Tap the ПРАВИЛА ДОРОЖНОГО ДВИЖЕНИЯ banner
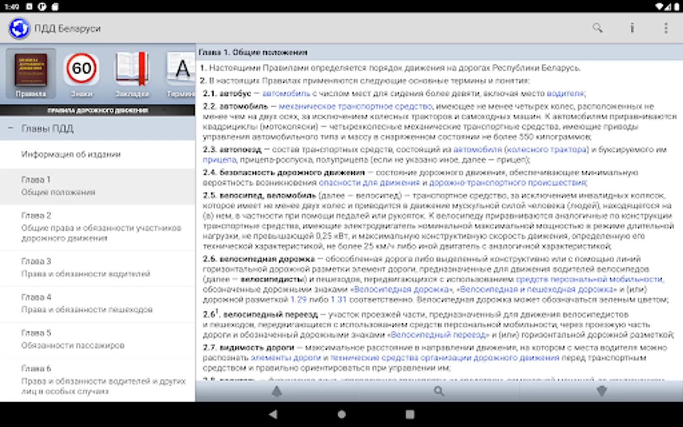This screenshot has height=427, width=683. (97, 111)
